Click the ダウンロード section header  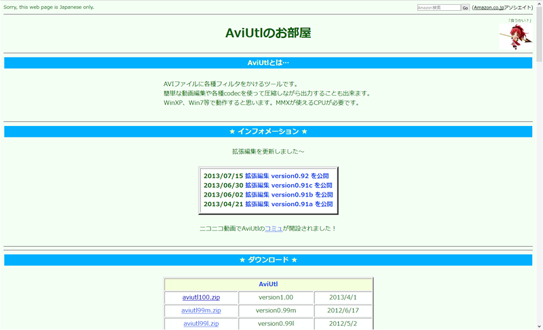[x=268, y=260]
